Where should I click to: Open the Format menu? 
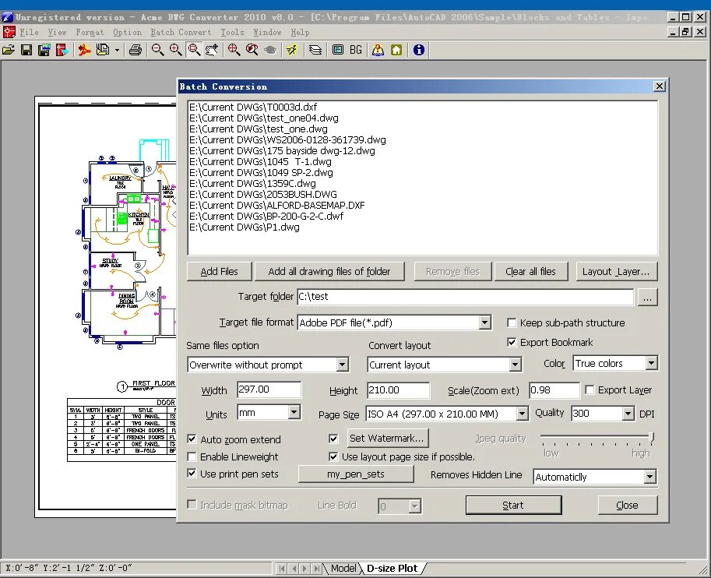coord(90,32)
